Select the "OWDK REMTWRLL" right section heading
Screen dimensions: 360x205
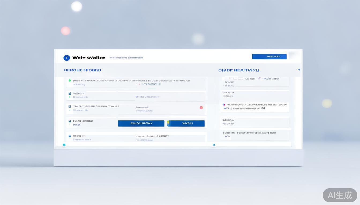(x=239, y=70)
